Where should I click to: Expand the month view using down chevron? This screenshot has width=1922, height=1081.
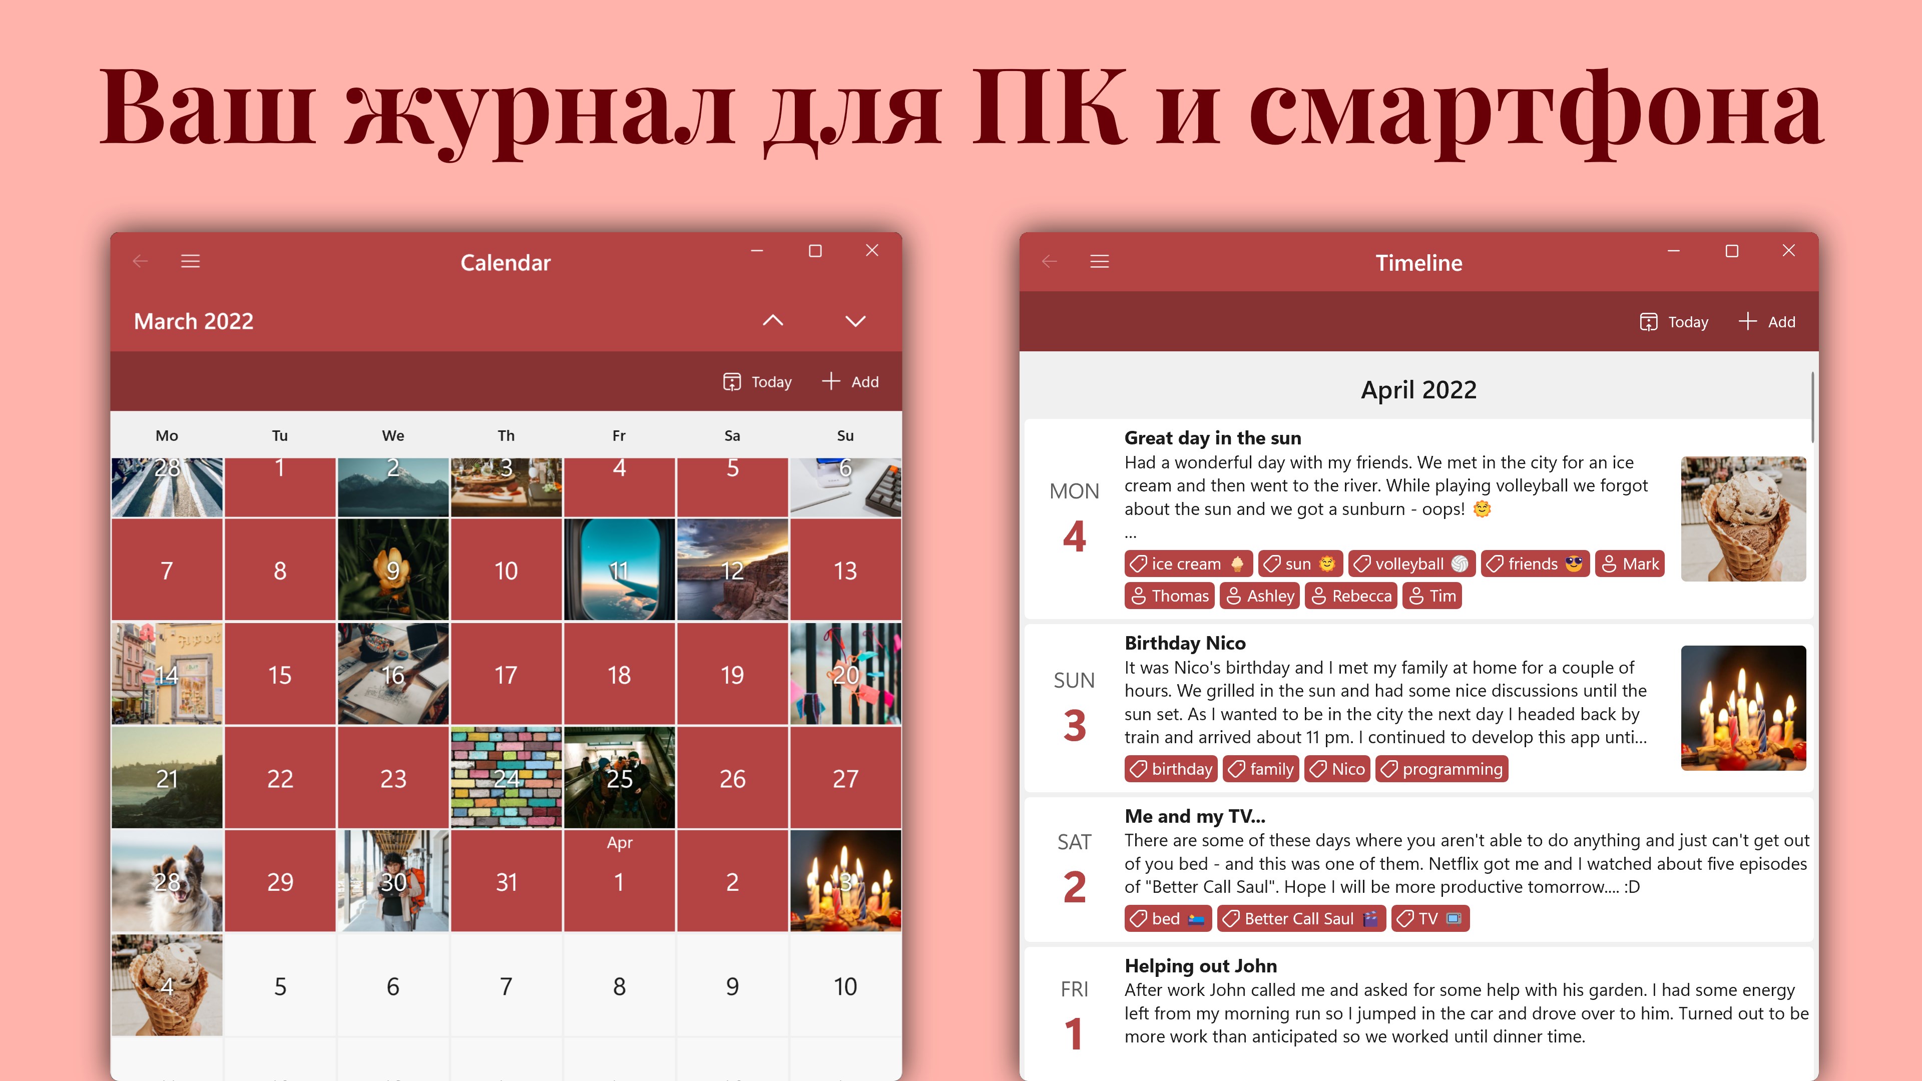coord(855,321)
